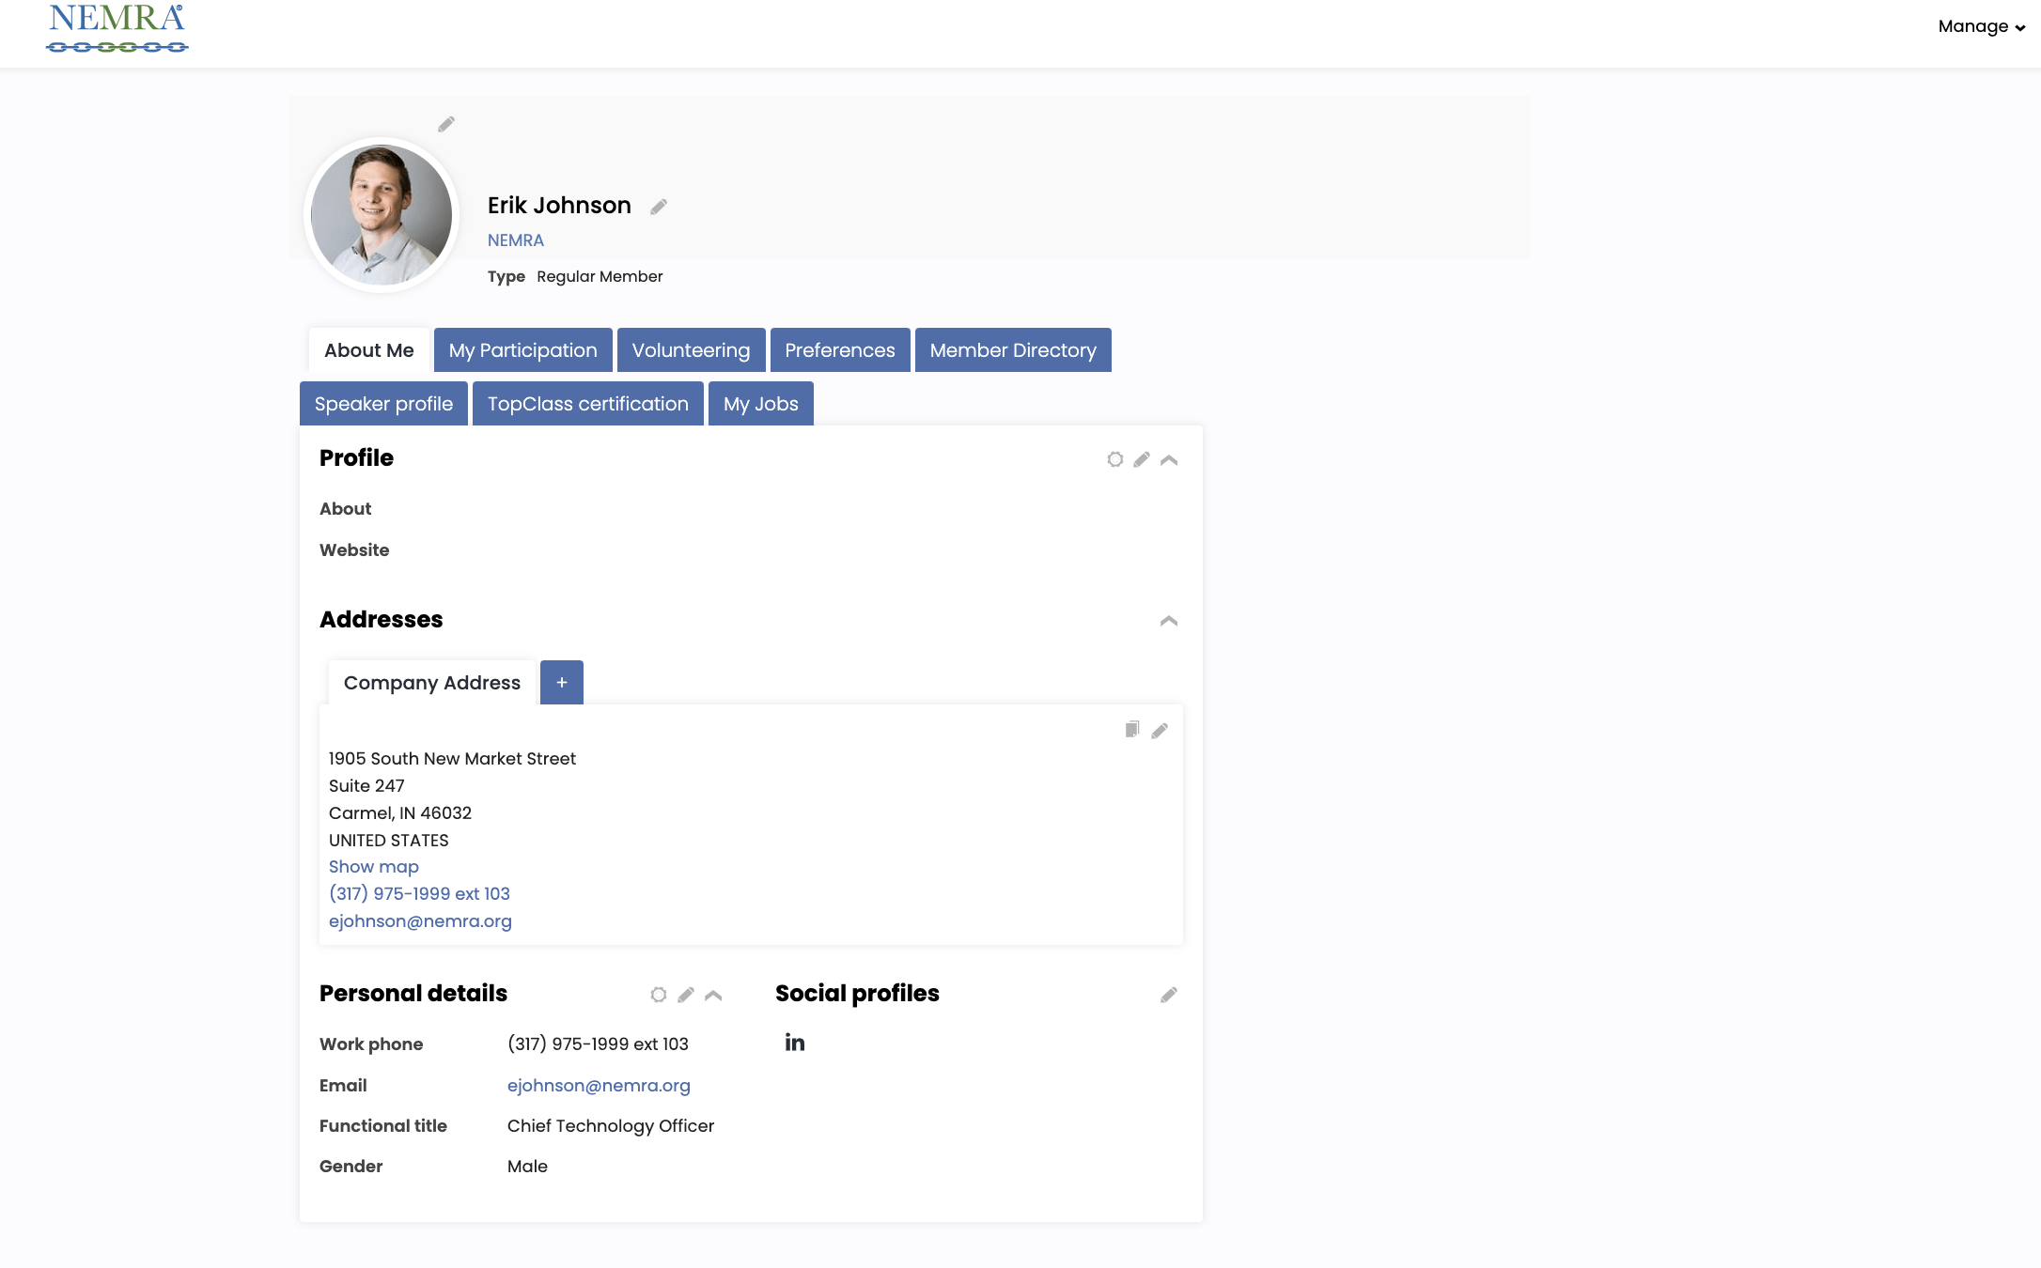The width and height of the screenshot is (2041, 1268).
Task: Click the NEMRA logo in the header
Action: click(x=117, y=28)
